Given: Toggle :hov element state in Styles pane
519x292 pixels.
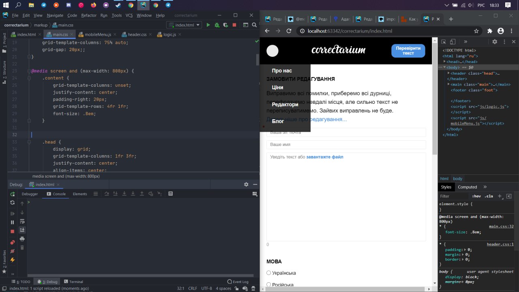Looking at the screenshot, I should coord(476,196).
